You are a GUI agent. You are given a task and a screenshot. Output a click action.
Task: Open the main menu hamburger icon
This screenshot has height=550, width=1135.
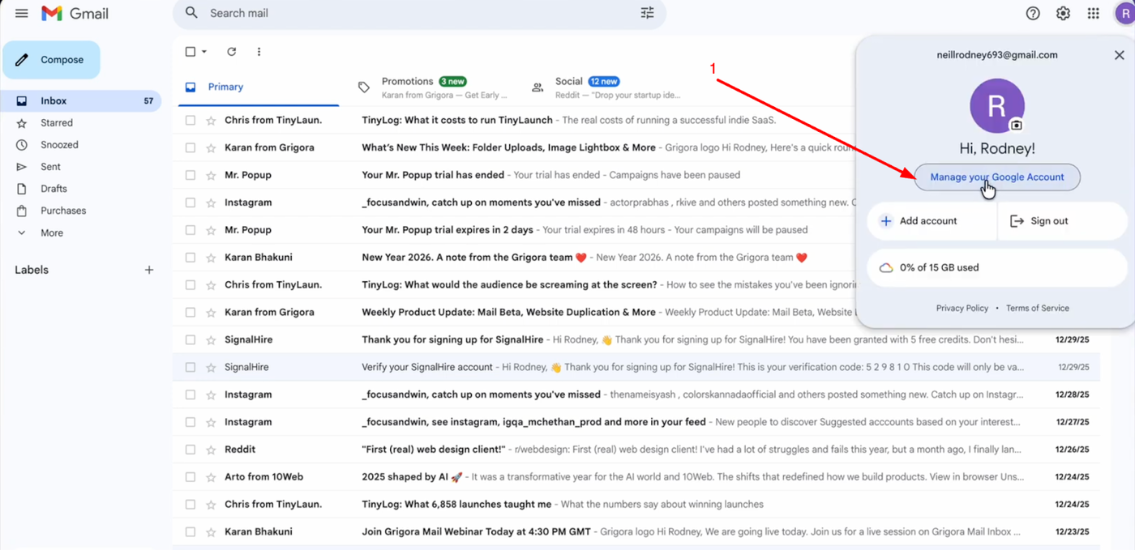tap(22, 14)
